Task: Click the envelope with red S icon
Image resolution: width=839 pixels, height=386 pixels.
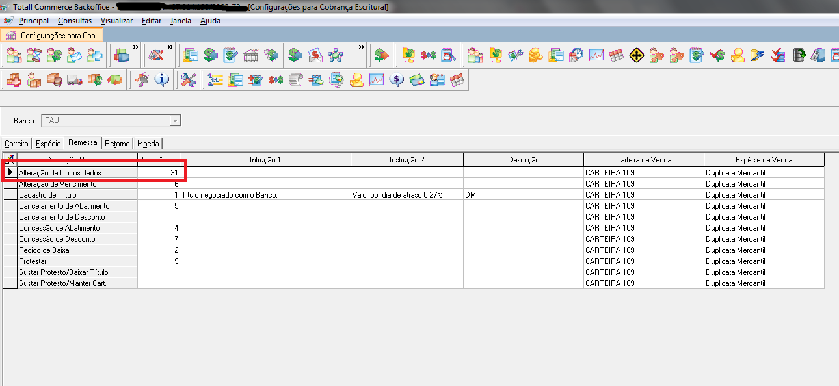Action: 316,55
